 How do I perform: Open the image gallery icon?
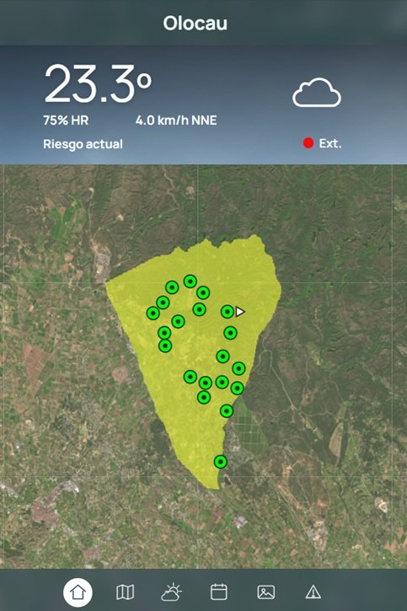[x=266, y=592]
